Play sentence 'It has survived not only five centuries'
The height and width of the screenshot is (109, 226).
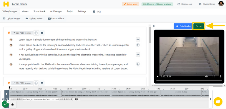coord(138,54)
